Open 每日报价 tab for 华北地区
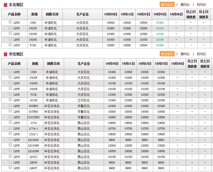Image resolution: width=213 pixels, height=172 pixels. [167, 54]
